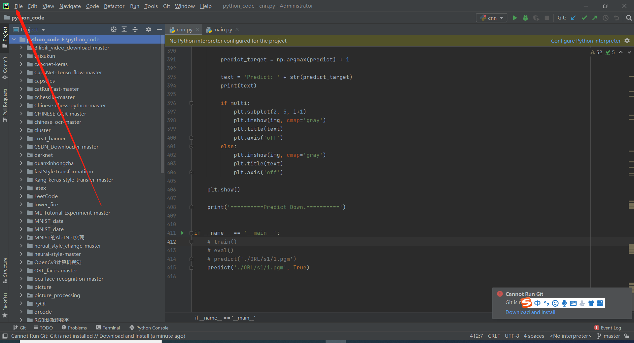Open cnn run configuration dropdown
Viewport: 634px width, 343px height.
(x=491, y=18)
